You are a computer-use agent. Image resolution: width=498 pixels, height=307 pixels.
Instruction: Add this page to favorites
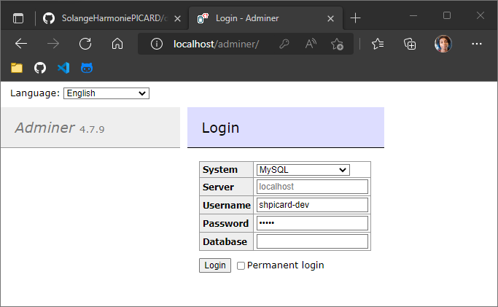click(337, 44)
